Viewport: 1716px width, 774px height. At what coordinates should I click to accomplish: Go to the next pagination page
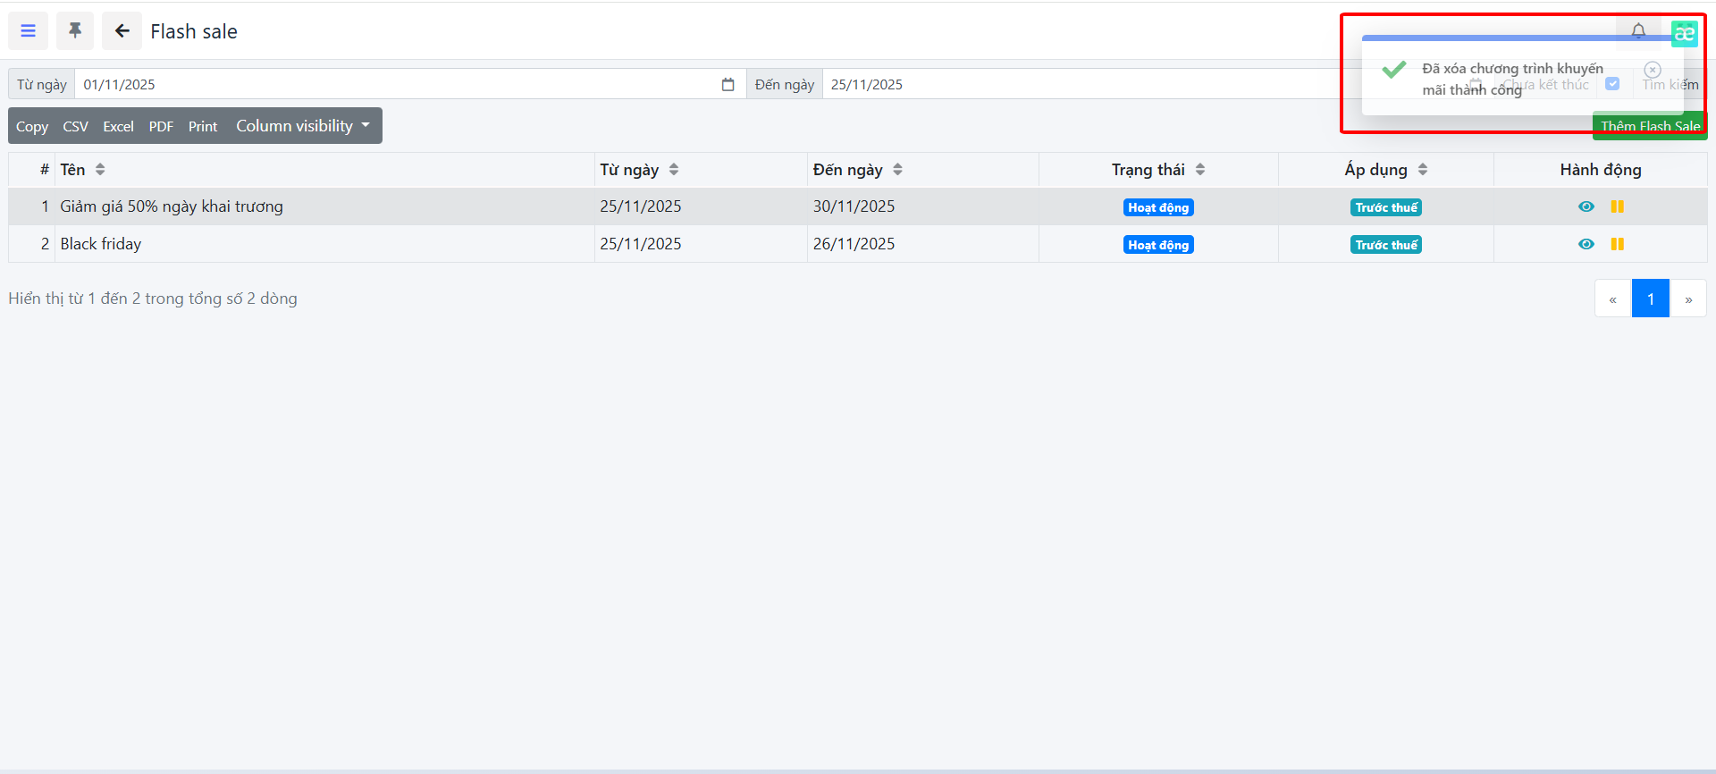[x=1687, y=299]
